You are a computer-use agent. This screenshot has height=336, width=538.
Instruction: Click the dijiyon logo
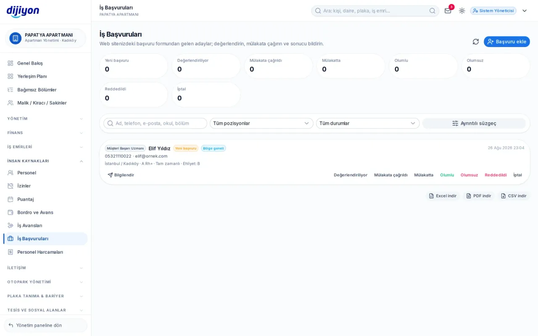[x=23, y=11]
